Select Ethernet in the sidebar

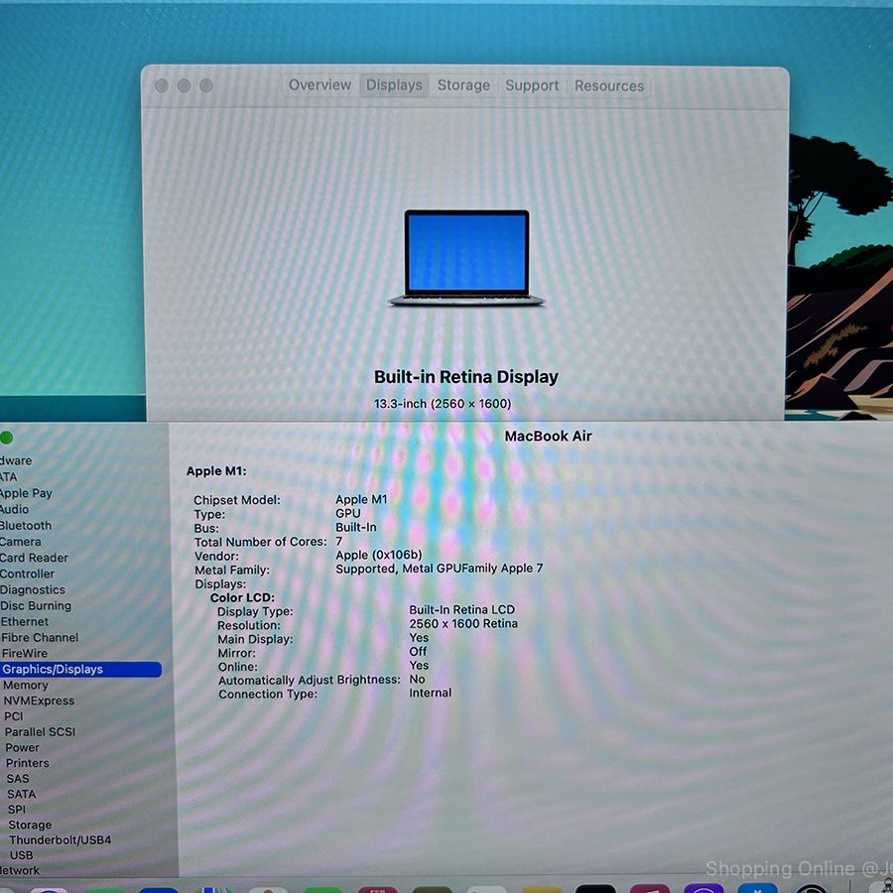(x=25, y=621)
